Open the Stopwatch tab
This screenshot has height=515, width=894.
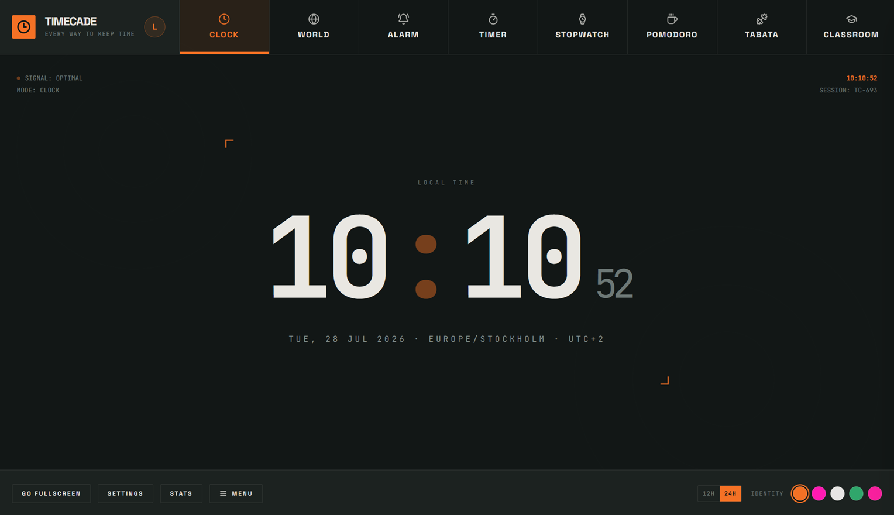(582, 27)
